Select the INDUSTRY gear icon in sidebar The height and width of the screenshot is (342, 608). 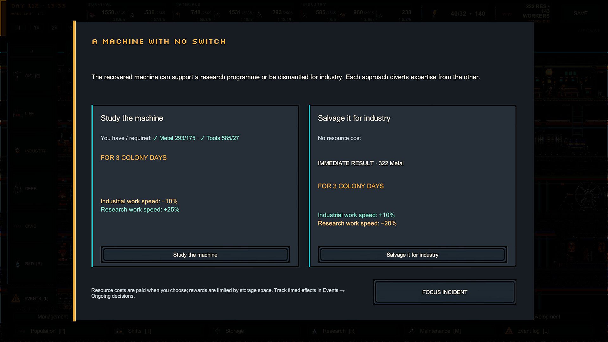coord(18,151)
